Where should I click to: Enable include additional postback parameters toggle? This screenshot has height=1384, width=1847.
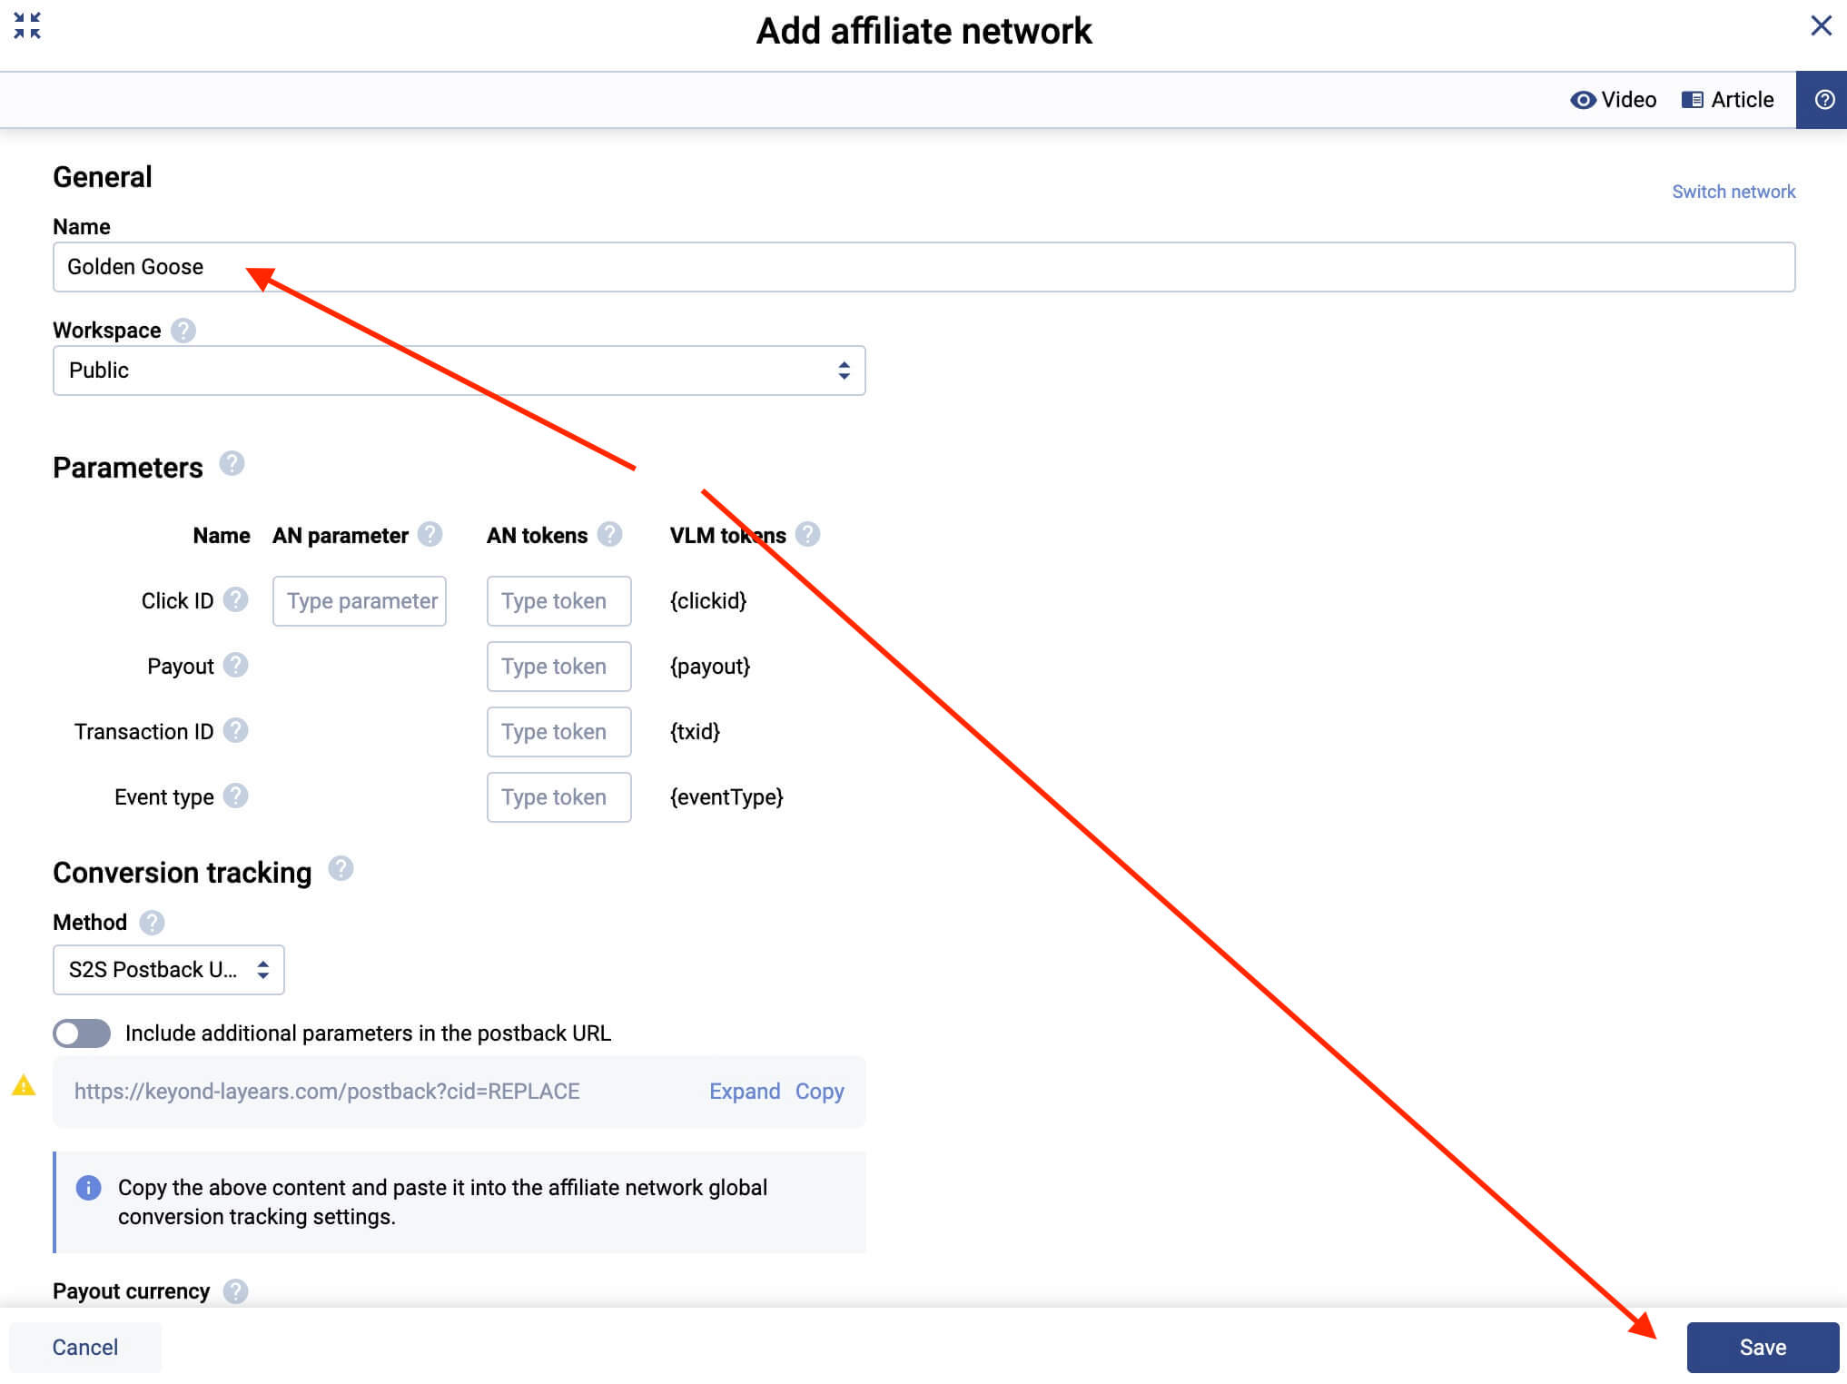pyautogui.click(x=82, y=1033)
